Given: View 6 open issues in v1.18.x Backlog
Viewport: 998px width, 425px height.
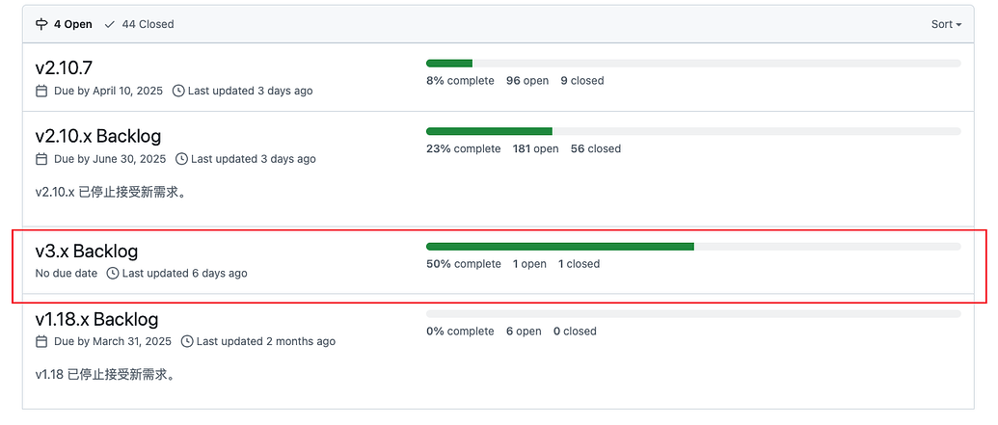Looking at the screenshot, I should coord(524,331).
